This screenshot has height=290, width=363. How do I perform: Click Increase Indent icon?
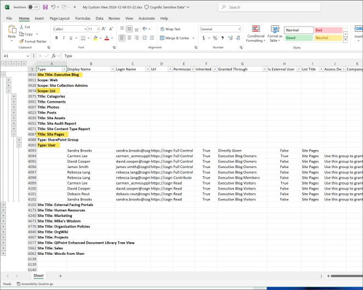coord(152,38)
